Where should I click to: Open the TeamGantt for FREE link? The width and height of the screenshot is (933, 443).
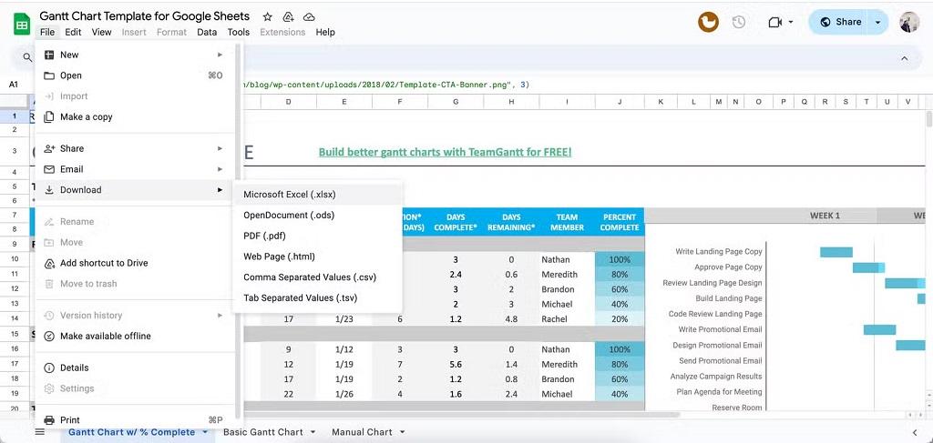click(445, 152)
